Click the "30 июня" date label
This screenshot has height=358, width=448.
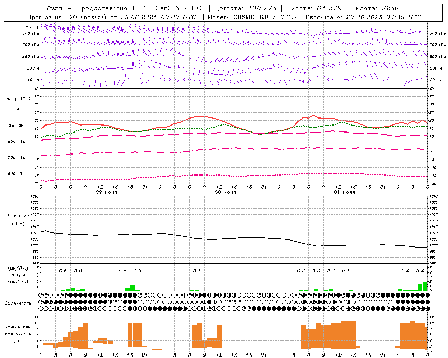pos(225,192)
